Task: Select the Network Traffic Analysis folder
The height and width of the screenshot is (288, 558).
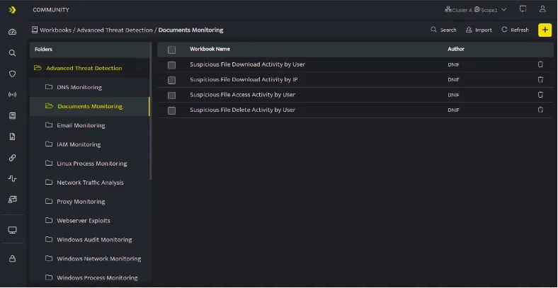Action: (x=90, y=183)
